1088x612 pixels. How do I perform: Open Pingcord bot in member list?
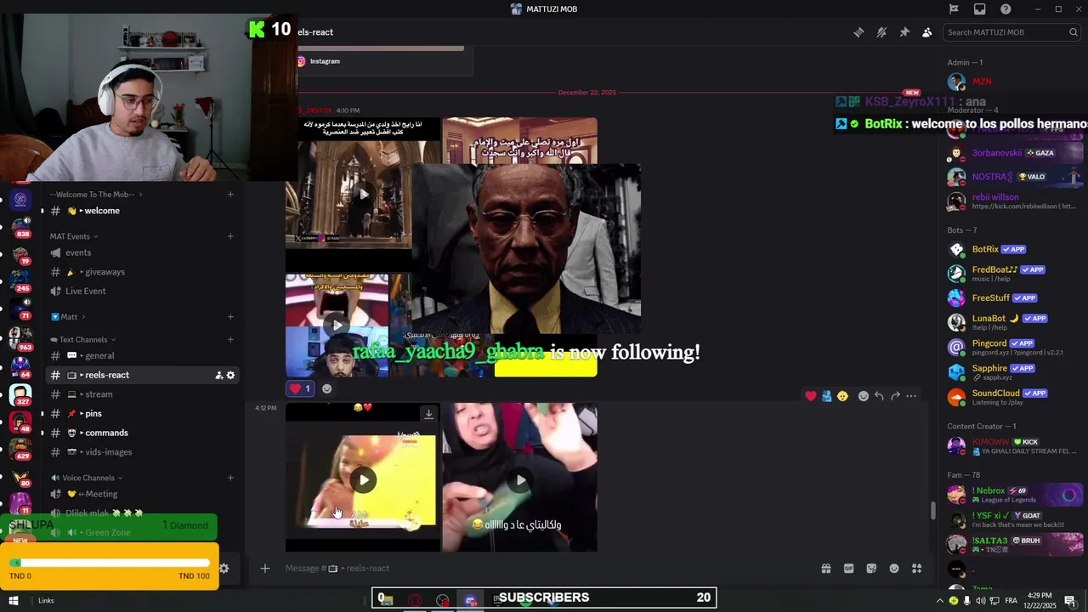(1012, 347)
